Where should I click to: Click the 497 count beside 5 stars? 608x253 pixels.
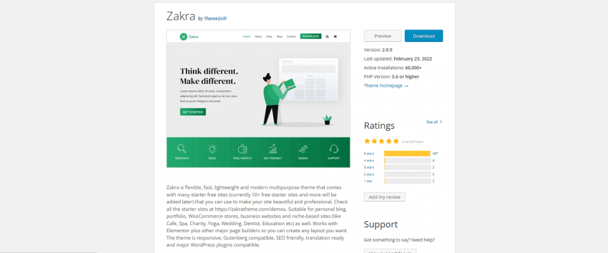[435, 153]
